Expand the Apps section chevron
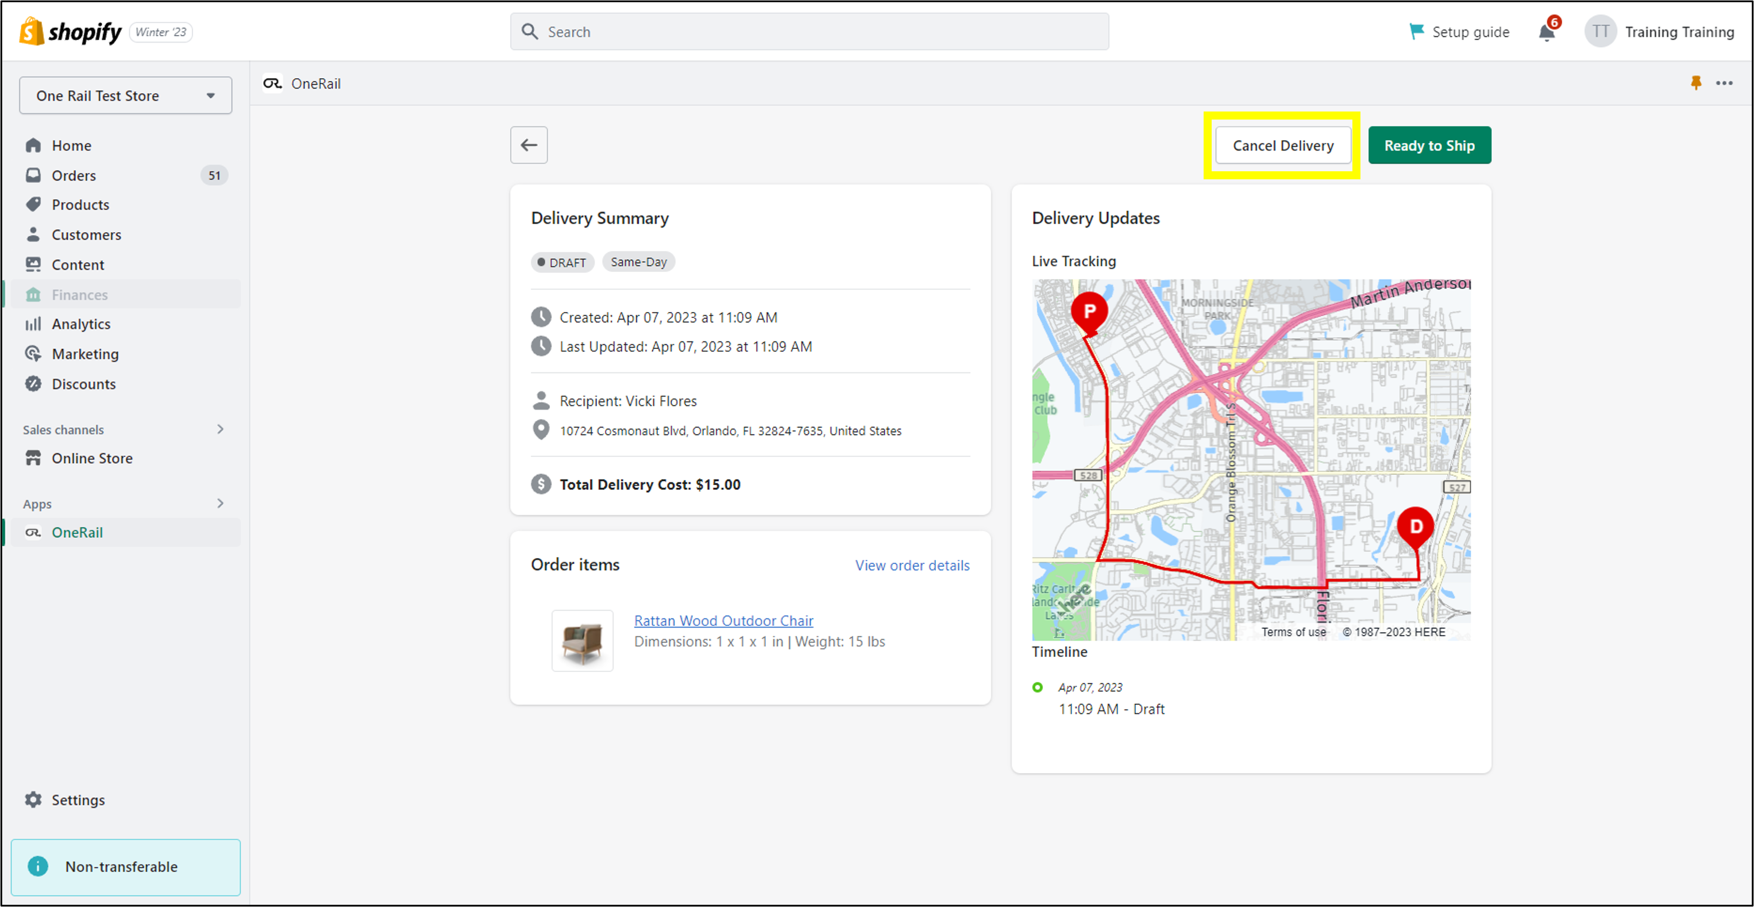The image size is (1754, 907). (x=220, y=504)
